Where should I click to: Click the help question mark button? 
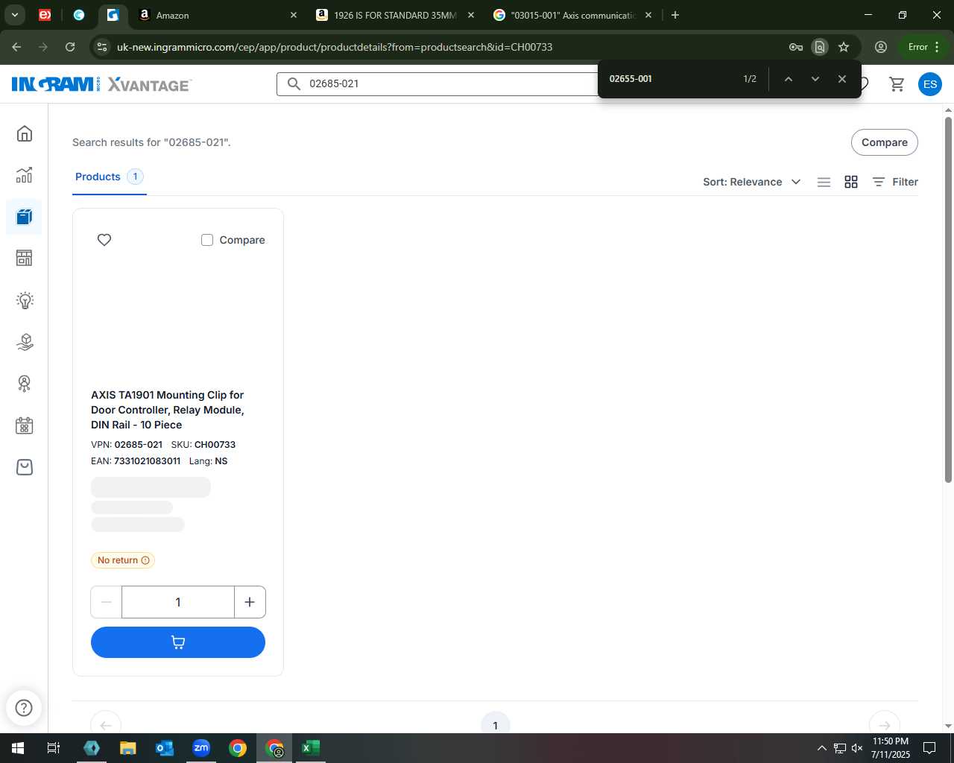click(x=24, y=708)
